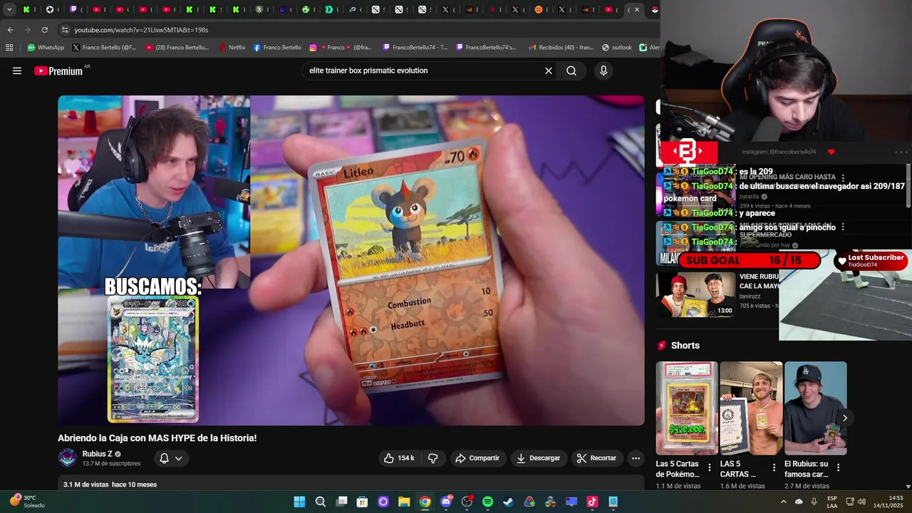912x513 pixels.
Task: Close the active YouTube browser tab
Action: tap(637, 9)
